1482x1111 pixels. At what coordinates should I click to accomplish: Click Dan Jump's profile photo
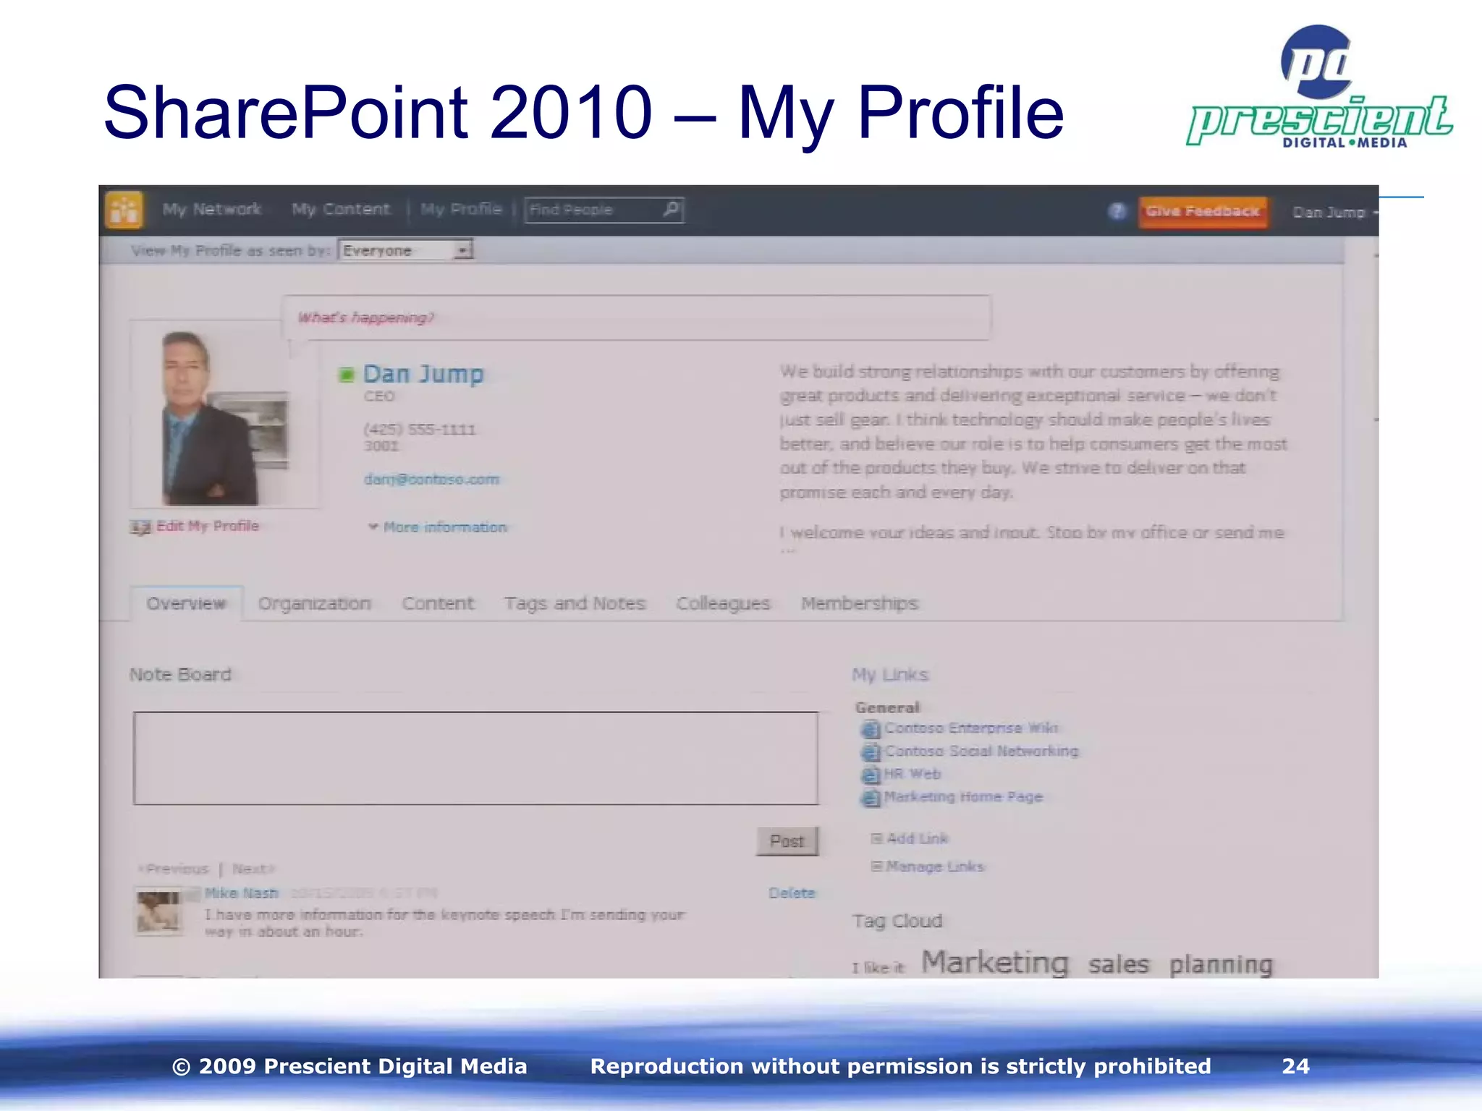pyautogui.click(x=224, y=416)
